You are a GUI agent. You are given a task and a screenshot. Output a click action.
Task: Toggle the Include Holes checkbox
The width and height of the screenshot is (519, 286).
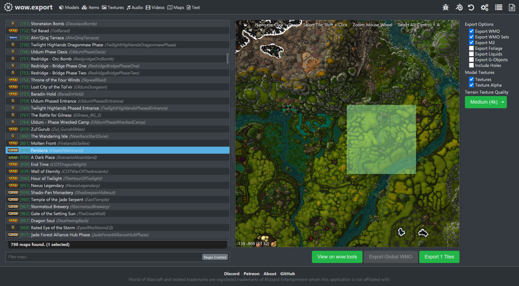(471, 65)
